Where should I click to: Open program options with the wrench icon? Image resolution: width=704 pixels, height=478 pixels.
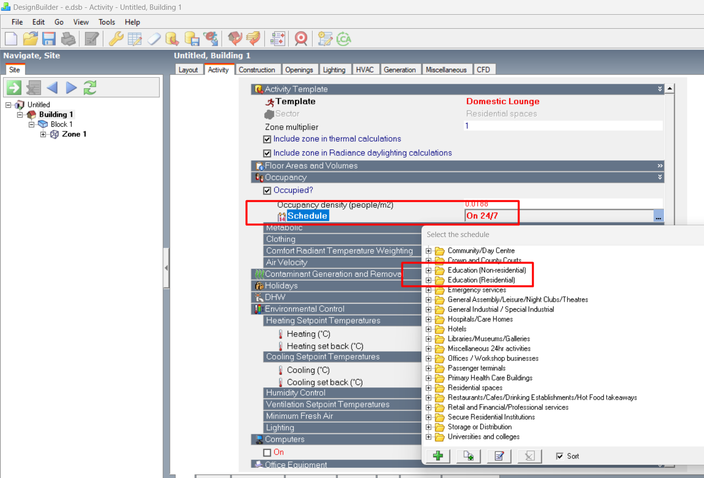pyautogui.click(x=116, y=39)
